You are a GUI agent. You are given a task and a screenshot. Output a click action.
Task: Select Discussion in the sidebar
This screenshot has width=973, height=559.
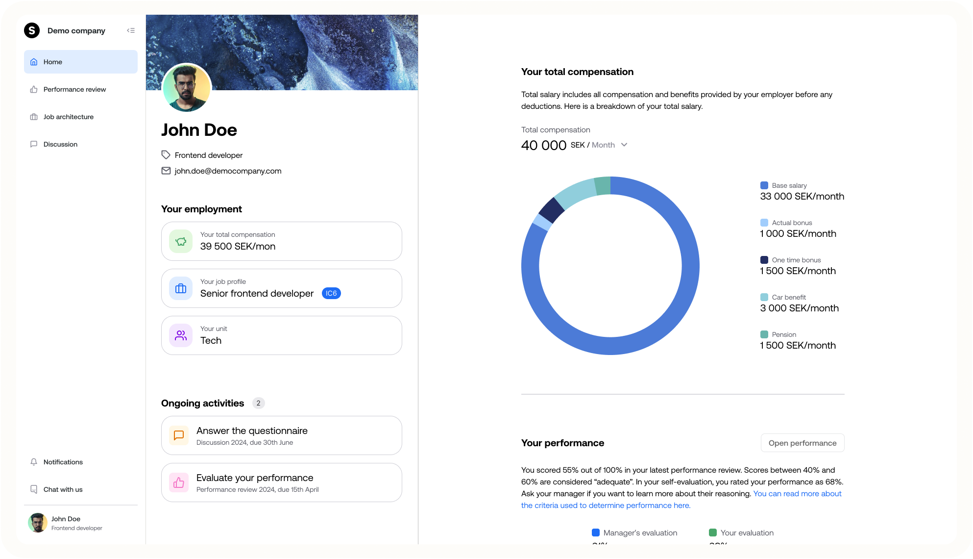point(60,144)
